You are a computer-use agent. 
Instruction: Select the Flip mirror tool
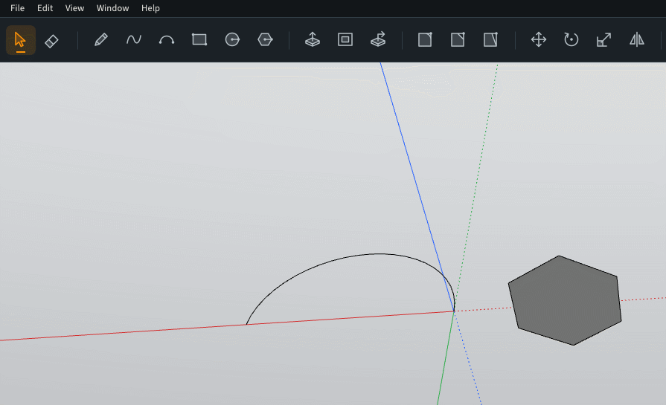637,40
